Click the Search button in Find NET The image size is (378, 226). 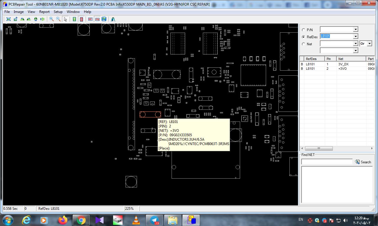[363, 162]
